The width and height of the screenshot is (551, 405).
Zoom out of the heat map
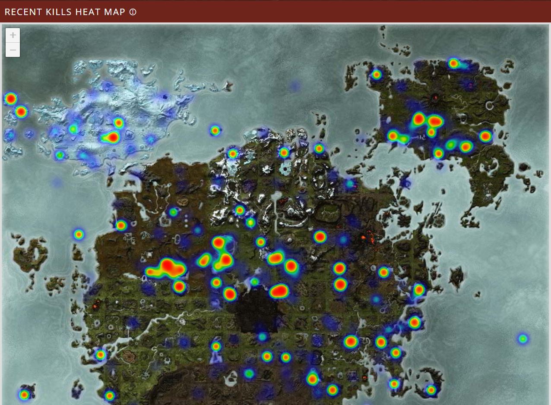click(x=13, y=50)
